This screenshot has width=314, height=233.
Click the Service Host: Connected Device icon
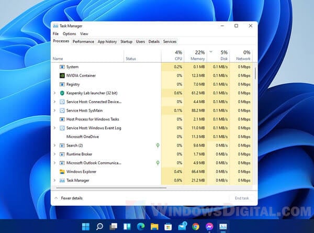point(62,102)
